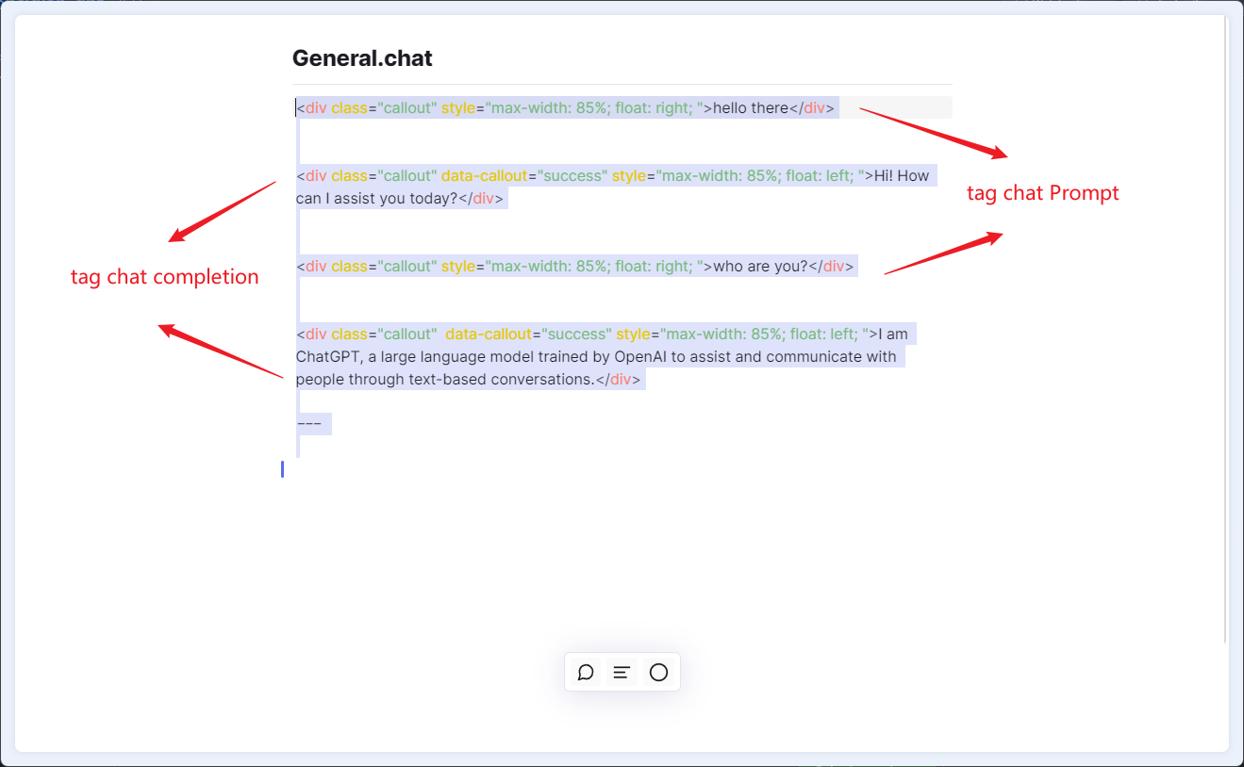Image resolution: width=1244 pixels, height=767 pixels.
Task: Click the text cursor position below the divider
Action: [x=282, y=468]
